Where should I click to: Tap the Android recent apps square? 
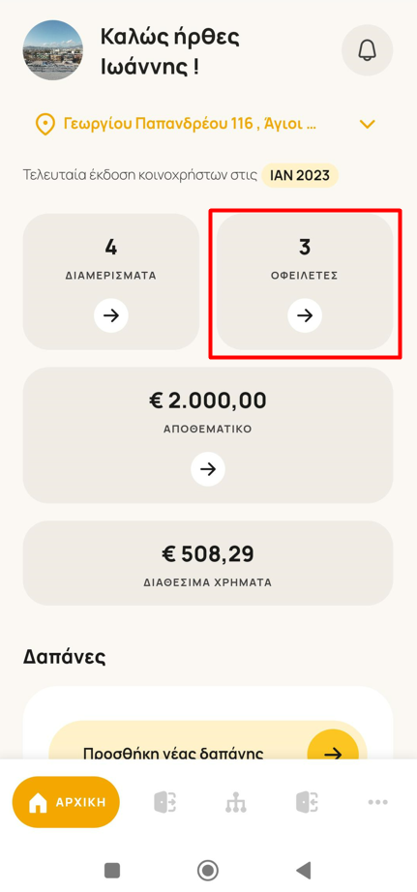click(112, 871)
